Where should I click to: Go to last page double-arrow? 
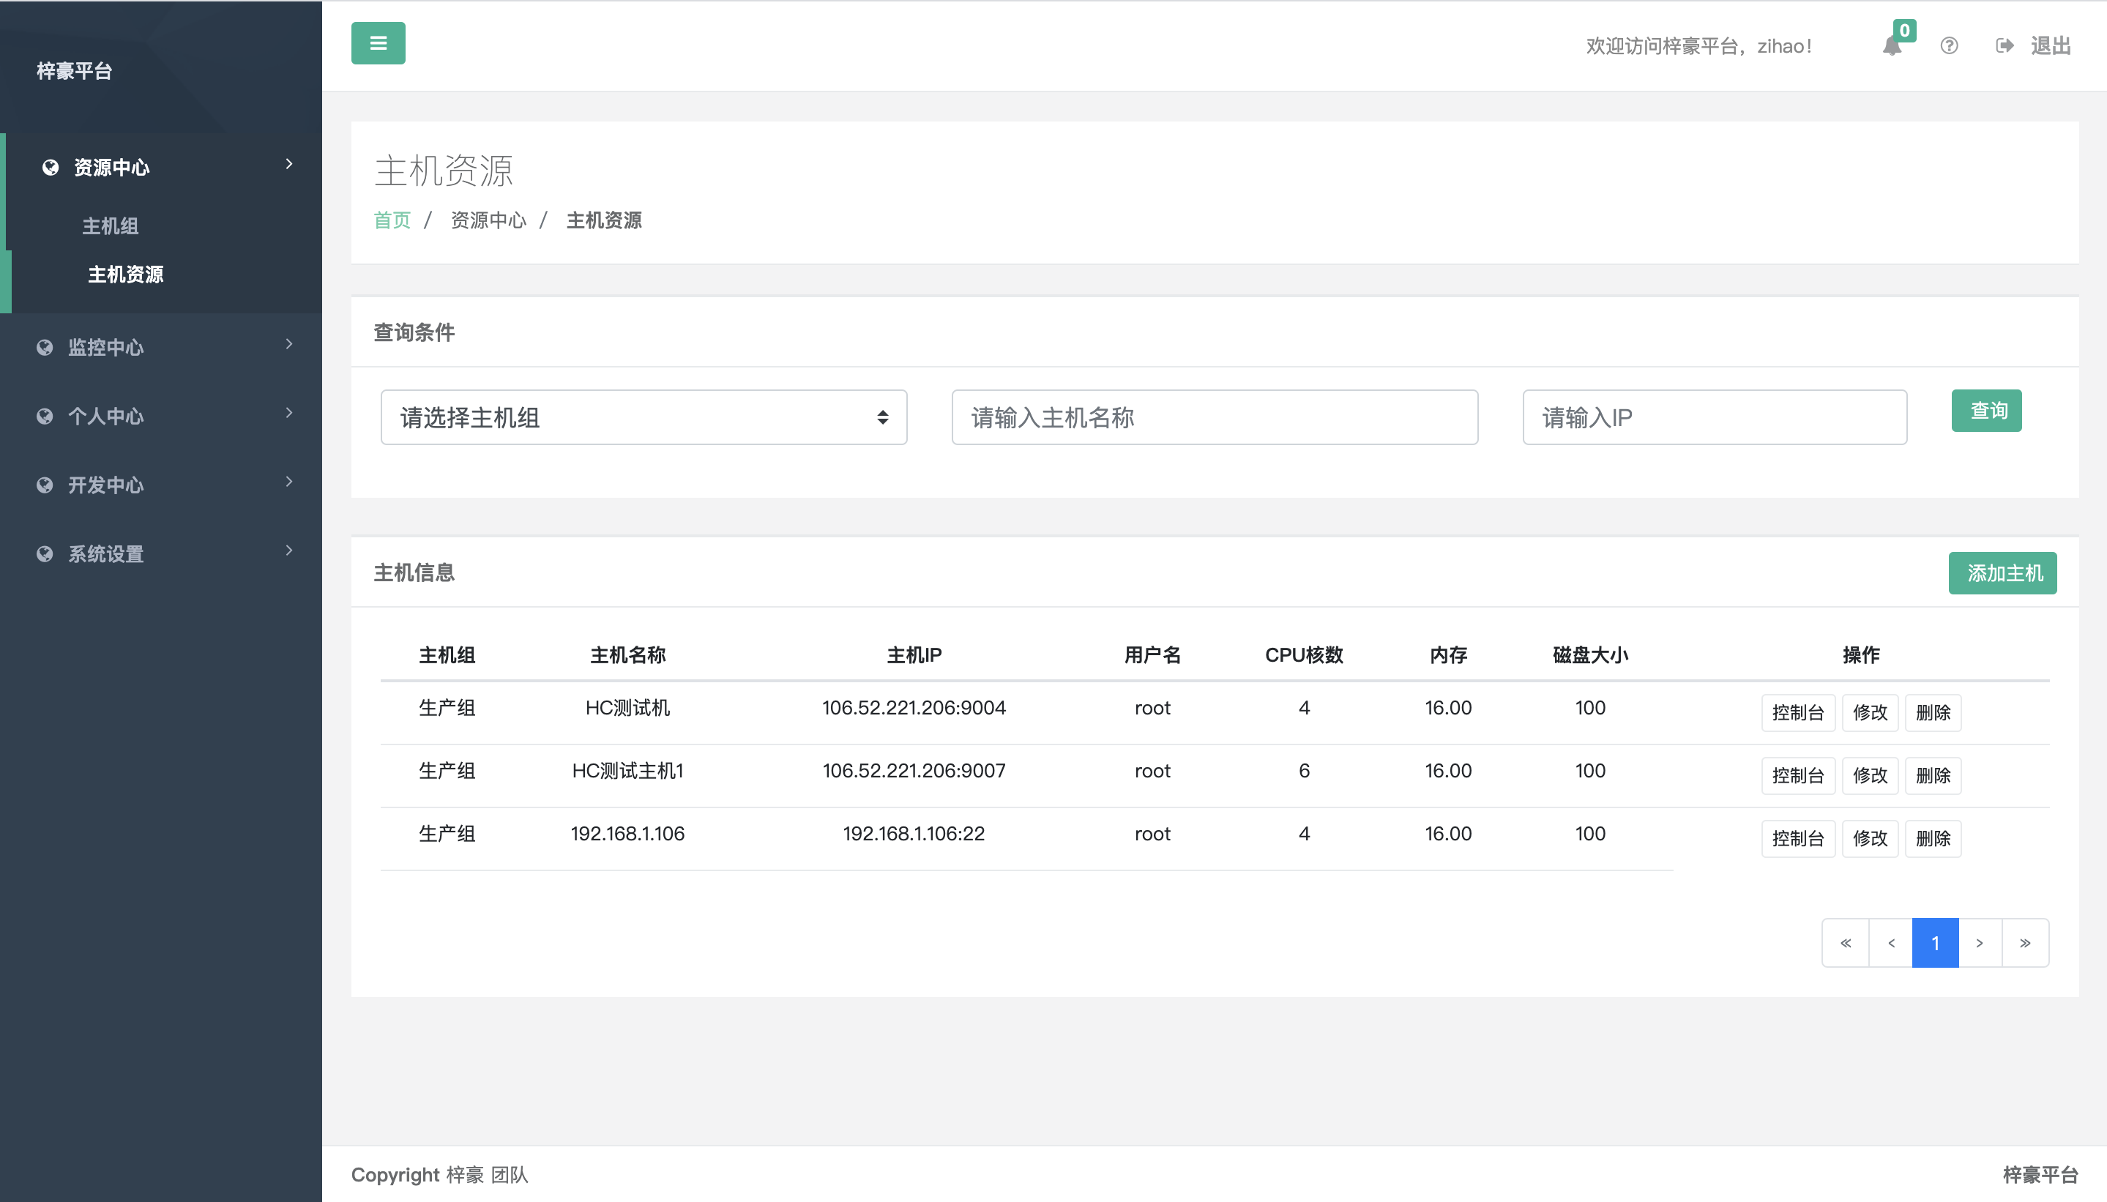(2025, 943)
